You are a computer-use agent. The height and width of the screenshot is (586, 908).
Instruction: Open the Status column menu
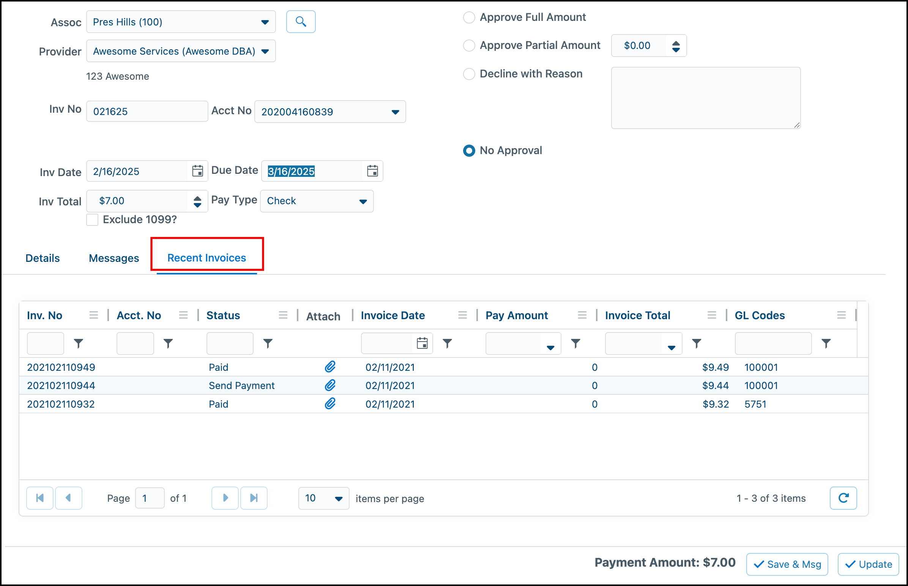pyautogui.click(x=283, y=315)
